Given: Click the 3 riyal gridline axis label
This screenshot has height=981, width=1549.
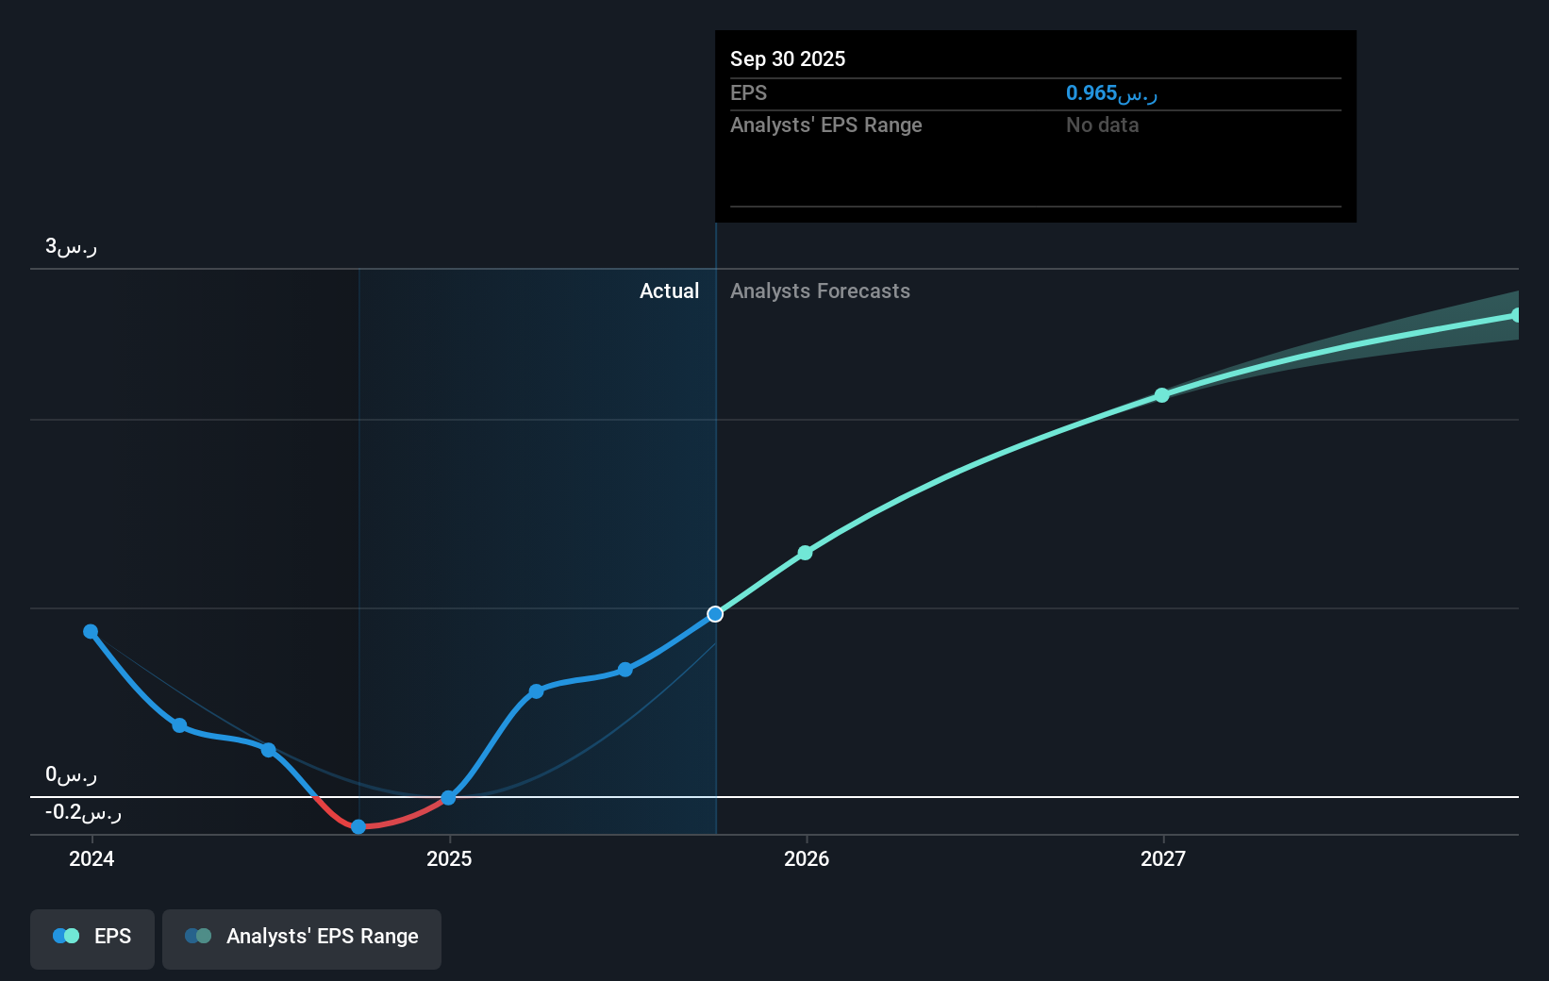Looking at the screenshot, I should [69, 246].
